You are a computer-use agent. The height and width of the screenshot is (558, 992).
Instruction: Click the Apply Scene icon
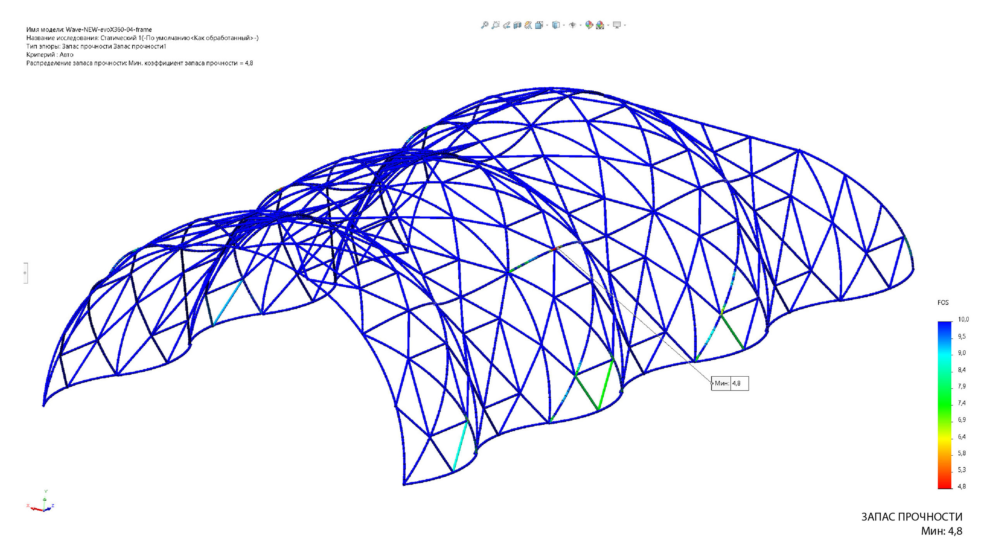point(600,26)
